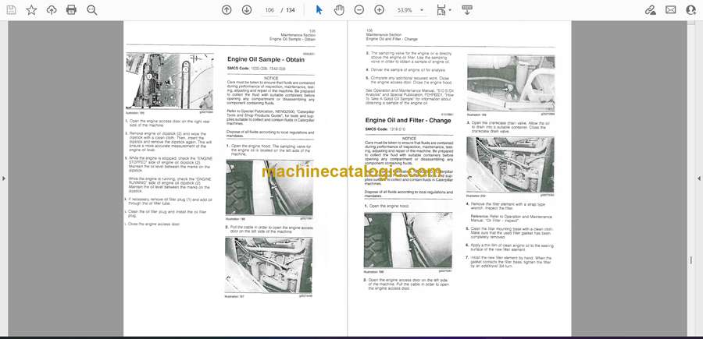
Task: Choose the arrow selection tool
Action: click(319, 10)
